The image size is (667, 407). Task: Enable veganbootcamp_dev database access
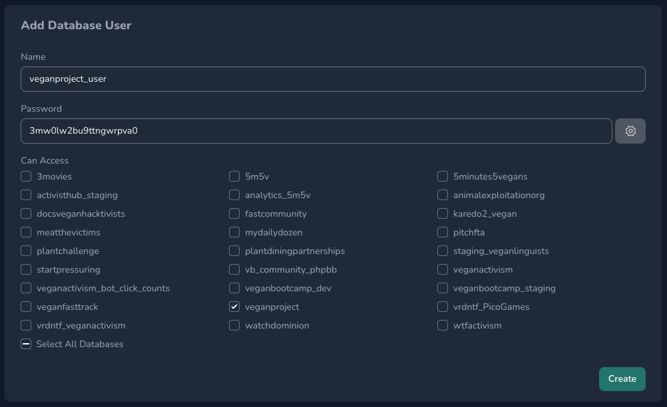coord(234,288)
